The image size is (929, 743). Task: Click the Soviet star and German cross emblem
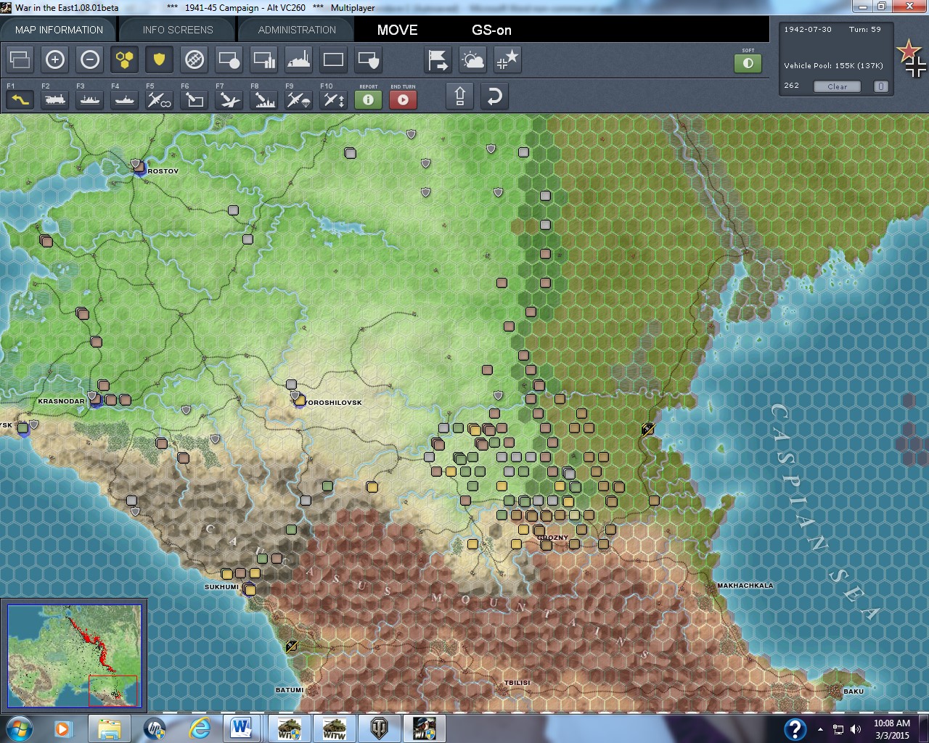(x=912, y=59)
